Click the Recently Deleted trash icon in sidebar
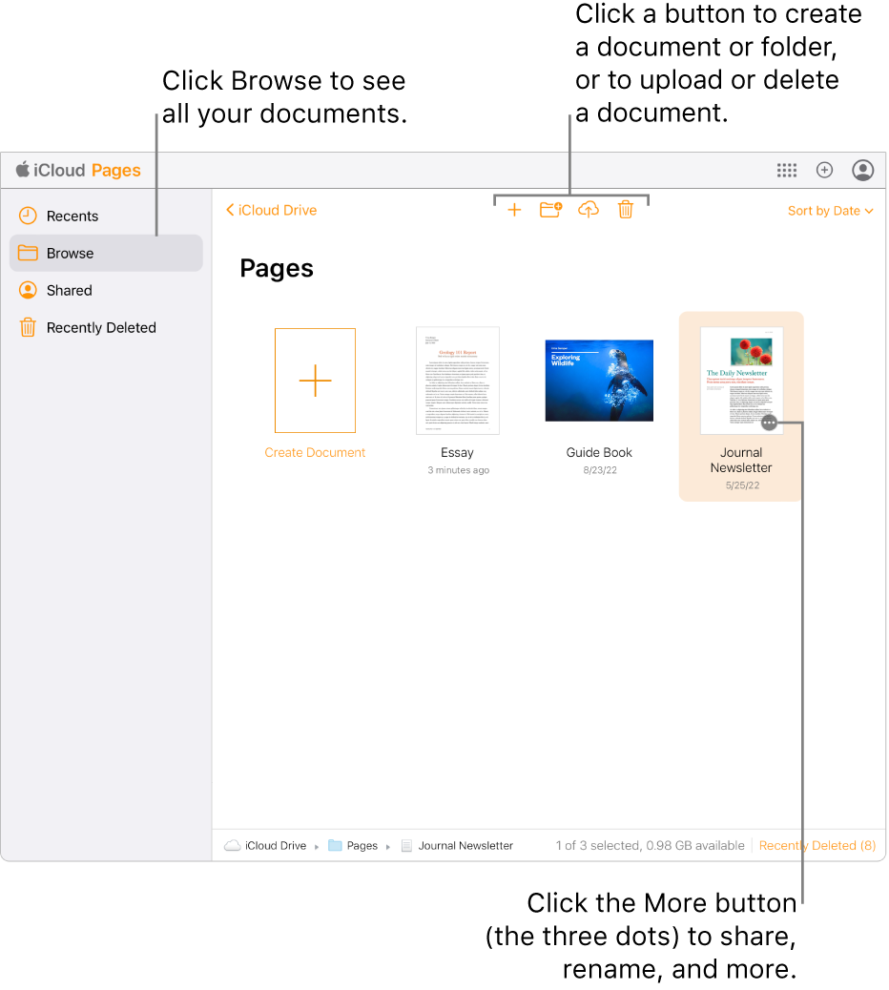This screenshot has height=990, width=889. 28,327
